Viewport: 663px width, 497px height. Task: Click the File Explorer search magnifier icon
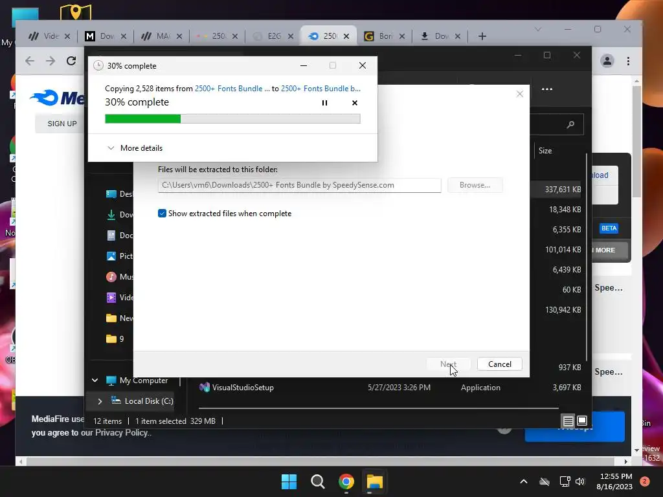pos(570,124)
